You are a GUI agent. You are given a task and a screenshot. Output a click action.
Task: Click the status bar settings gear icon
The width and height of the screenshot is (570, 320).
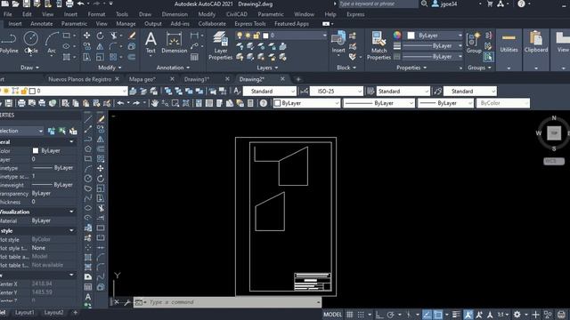(x=517, y=315)
